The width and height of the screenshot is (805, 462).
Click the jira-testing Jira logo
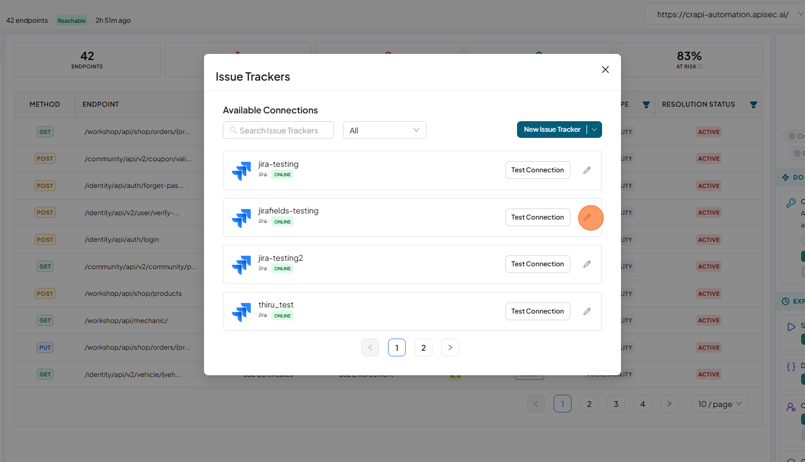(x=241, y=171)
